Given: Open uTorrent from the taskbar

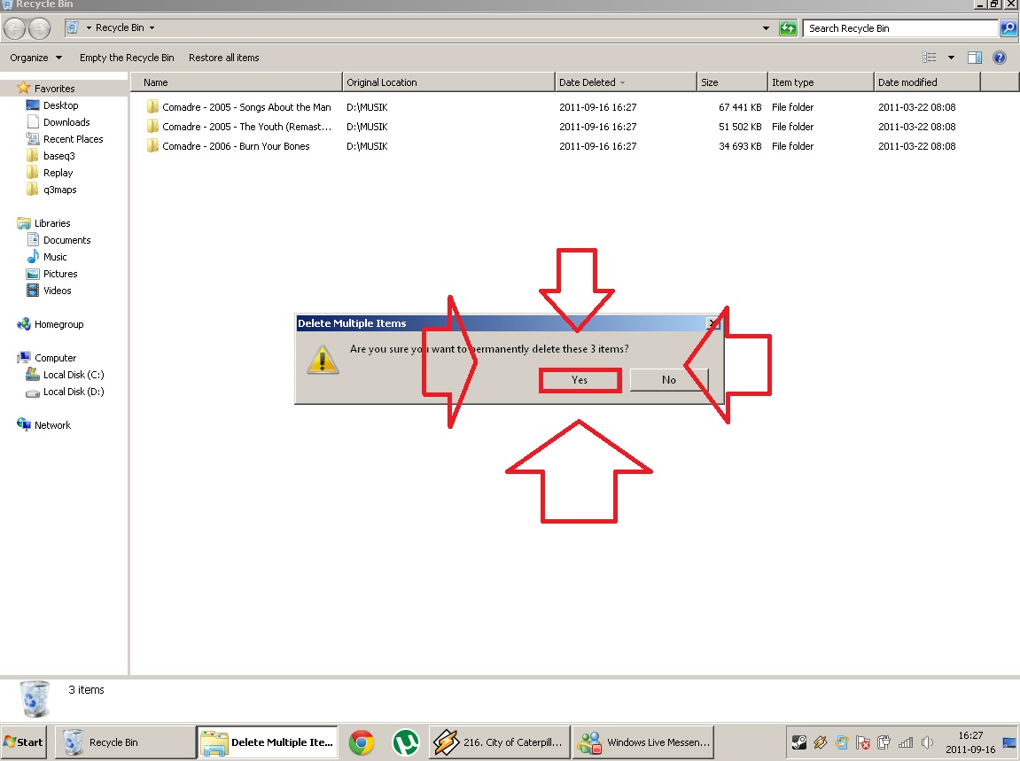Looking at the screenshot, I should tap(405, 742).
